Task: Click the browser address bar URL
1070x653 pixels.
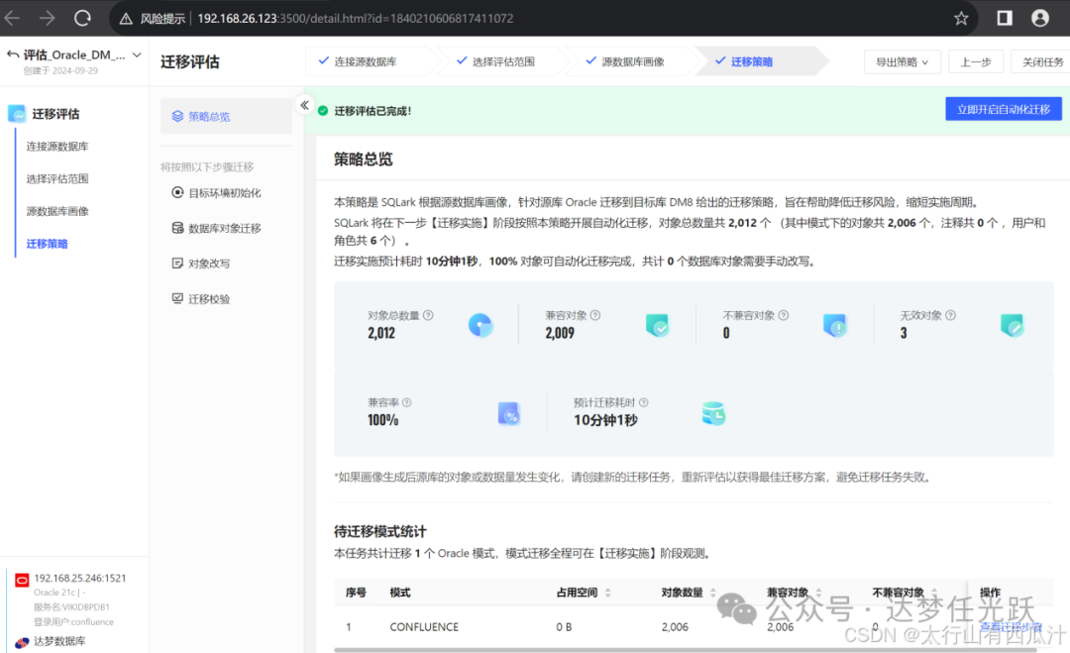Action: (356, 19)
